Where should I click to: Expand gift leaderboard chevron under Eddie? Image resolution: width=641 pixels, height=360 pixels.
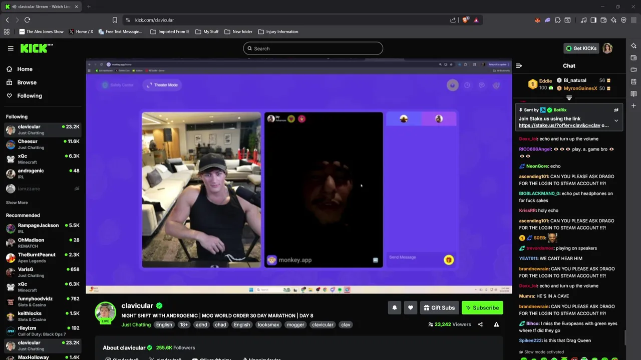(569, 98)
